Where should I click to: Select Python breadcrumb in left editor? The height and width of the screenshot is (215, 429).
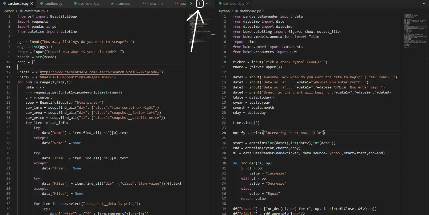(9, 11)
